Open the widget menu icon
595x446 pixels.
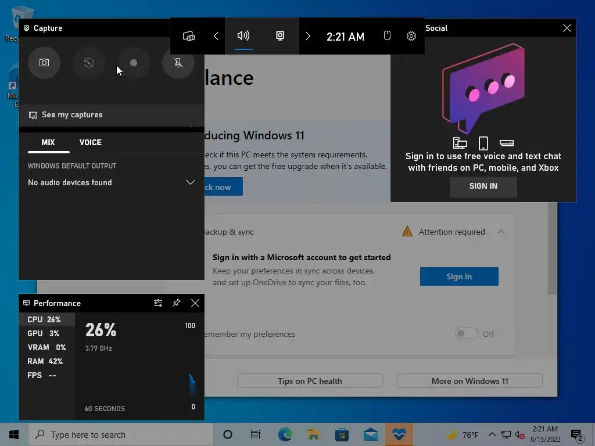point(189,36)
